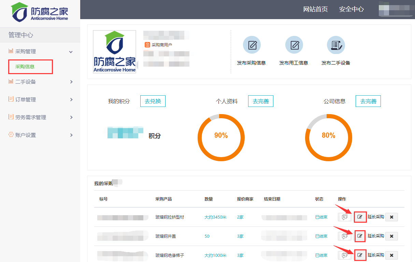Open message icon for 玻璃钢井盖 row
This screenshot has height=262, width=415.
point(345,236)
